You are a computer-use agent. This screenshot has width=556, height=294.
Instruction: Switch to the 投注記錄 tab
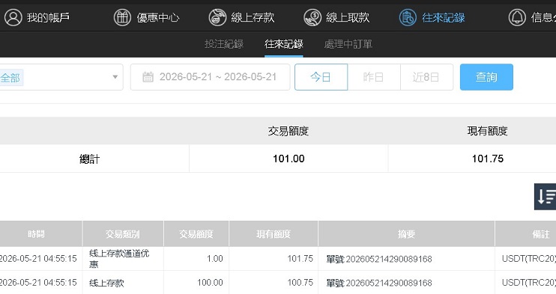[224, 44]
